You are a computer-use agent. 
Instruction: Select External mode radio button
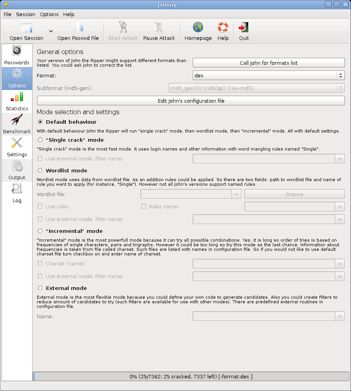[40, 288]
